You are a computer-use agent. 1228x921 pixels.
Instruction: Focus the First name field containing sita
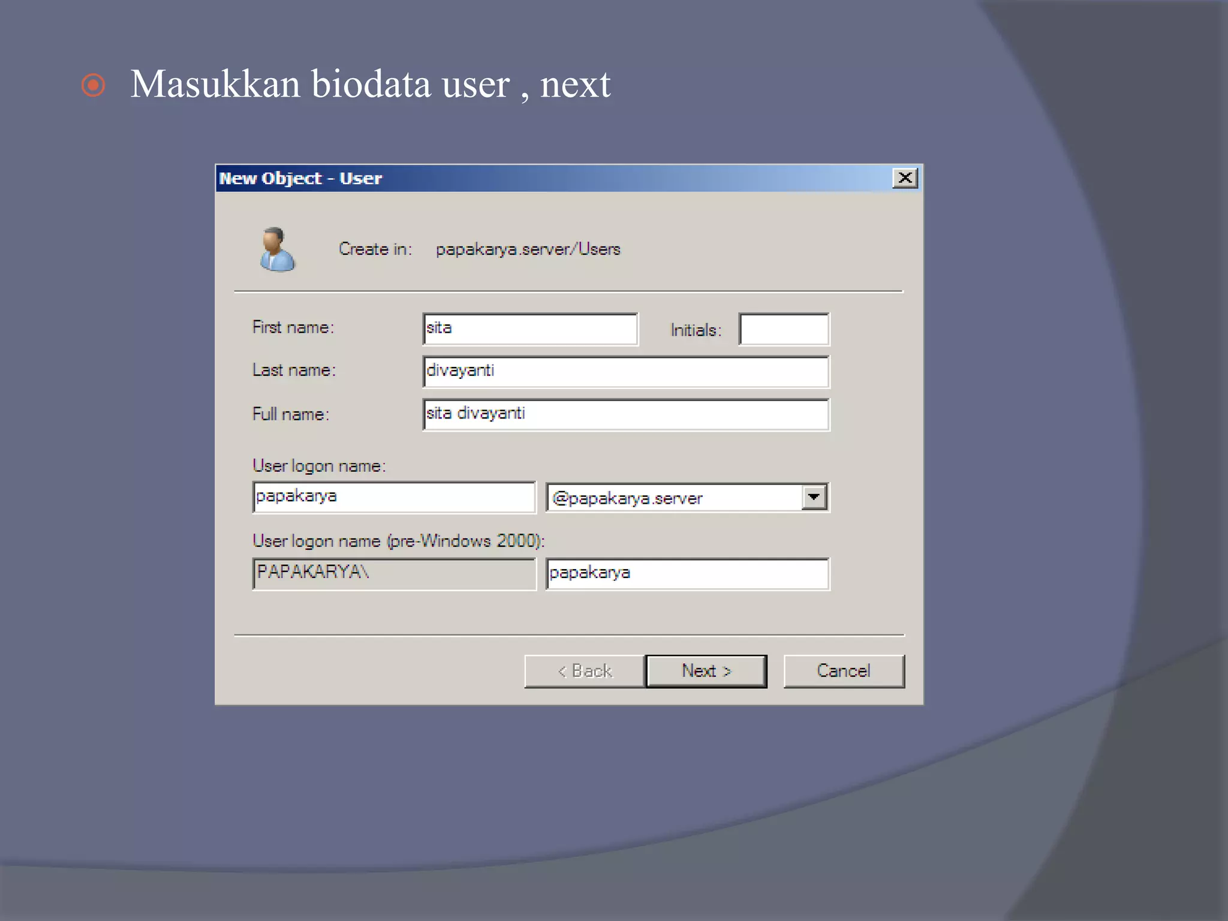click(531, 329)
